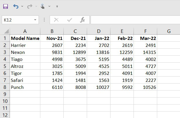This screenshot has width=180, height=118.
Task: Select the 'Tiago' cell
Action: pyautogui.click(x=25, y=59)
